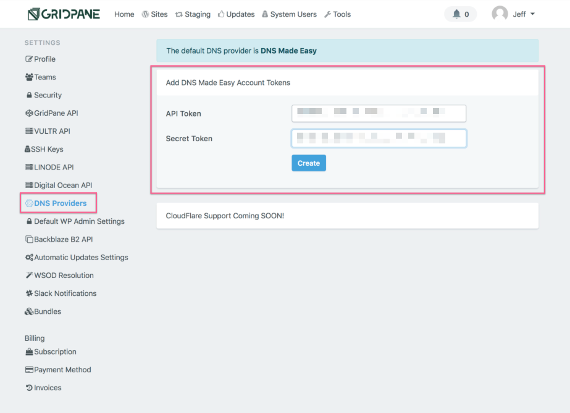Viewport: 570px width, 413px height.
Task: Click the Subscription bag icon
Action: (29, 352)
